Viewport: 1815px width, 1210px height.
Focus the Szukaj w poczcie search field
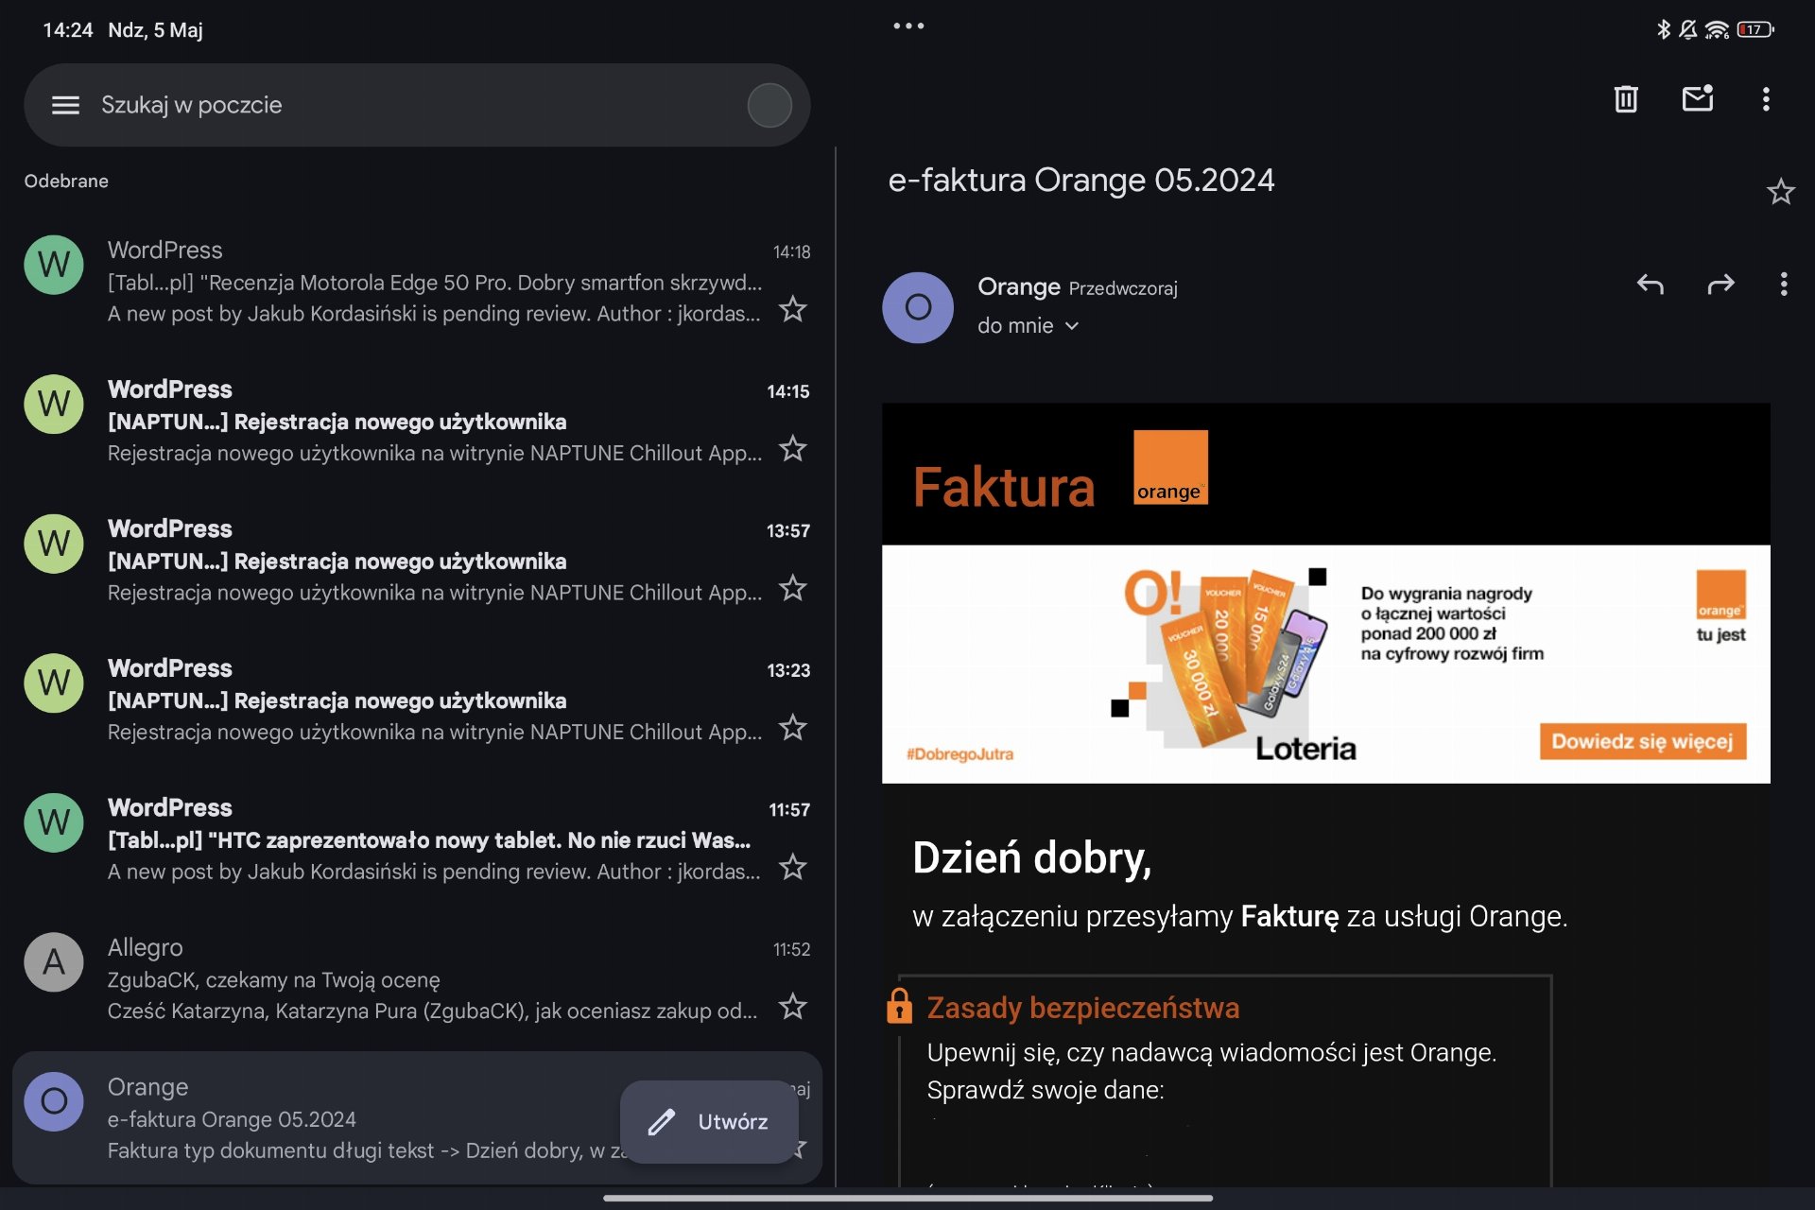pos(417,105)
